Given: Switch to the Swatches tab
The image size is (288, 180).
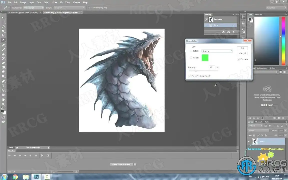Looking at the screenshot, I should 258,14.
